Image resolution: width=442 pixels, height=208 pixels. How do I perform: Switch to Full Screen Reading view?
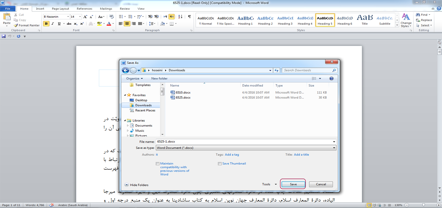[374, 205]
